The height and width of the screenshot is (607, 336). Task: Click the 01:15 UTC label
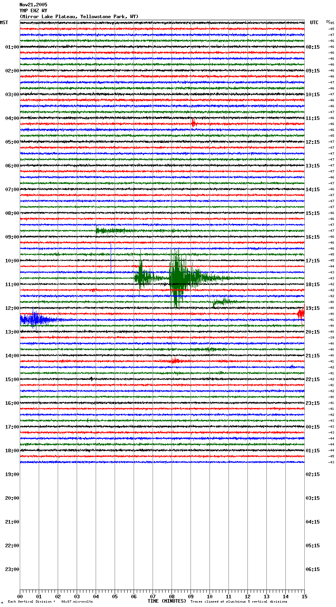click(313, 451)
